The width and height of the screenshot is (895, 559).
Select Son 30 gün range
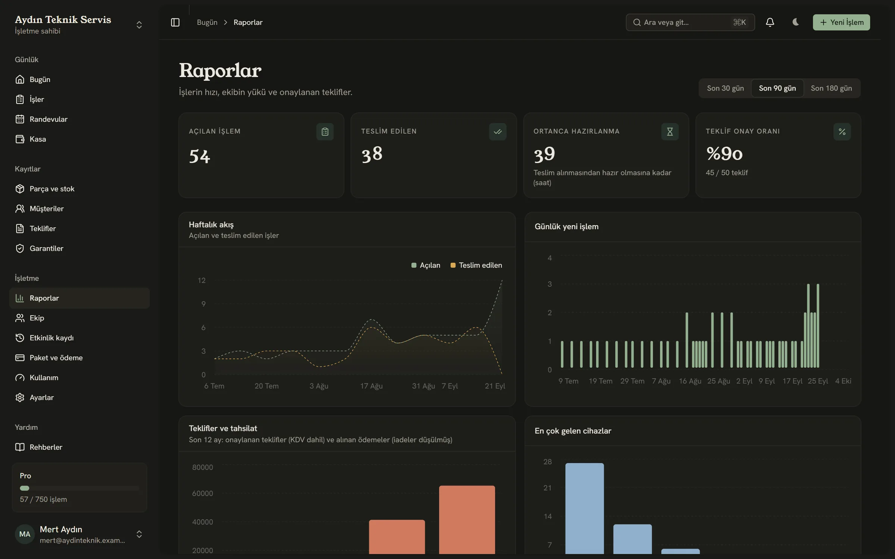point(725,88)
